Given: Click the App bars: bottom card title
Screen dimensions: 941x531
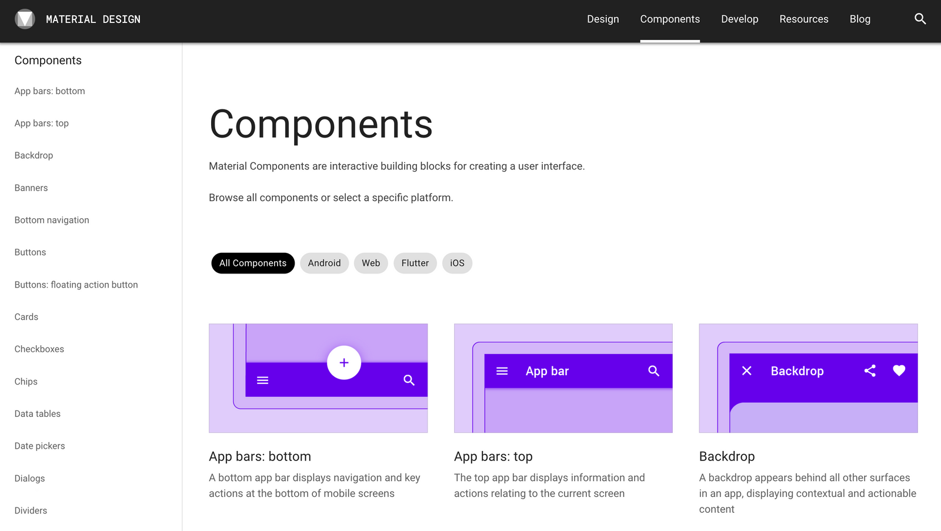Looking at the screenshot, I should pos(260,456).
